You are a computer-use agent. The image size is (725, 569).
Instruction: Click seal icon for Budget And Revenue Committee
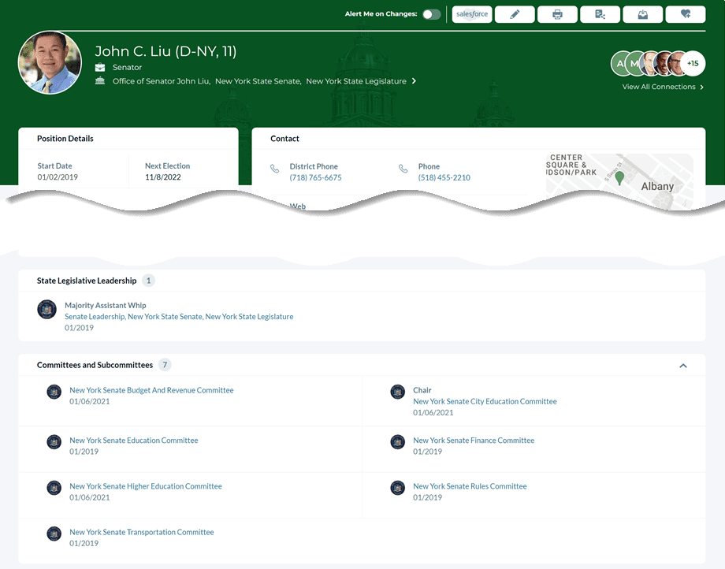(54, 392)
